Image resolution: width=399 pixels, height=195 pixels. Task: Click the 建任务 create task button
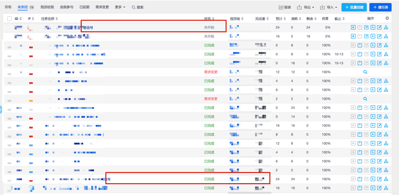point(380,7)
